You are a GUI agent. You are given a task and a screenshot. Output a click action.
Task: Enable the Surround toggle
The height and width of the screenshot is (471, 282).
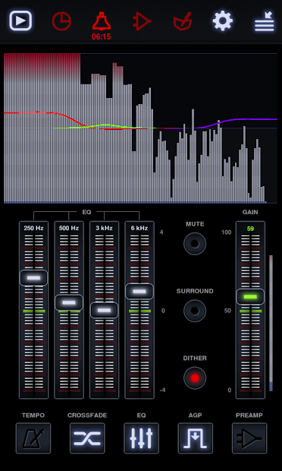click(x=195, y=311)
